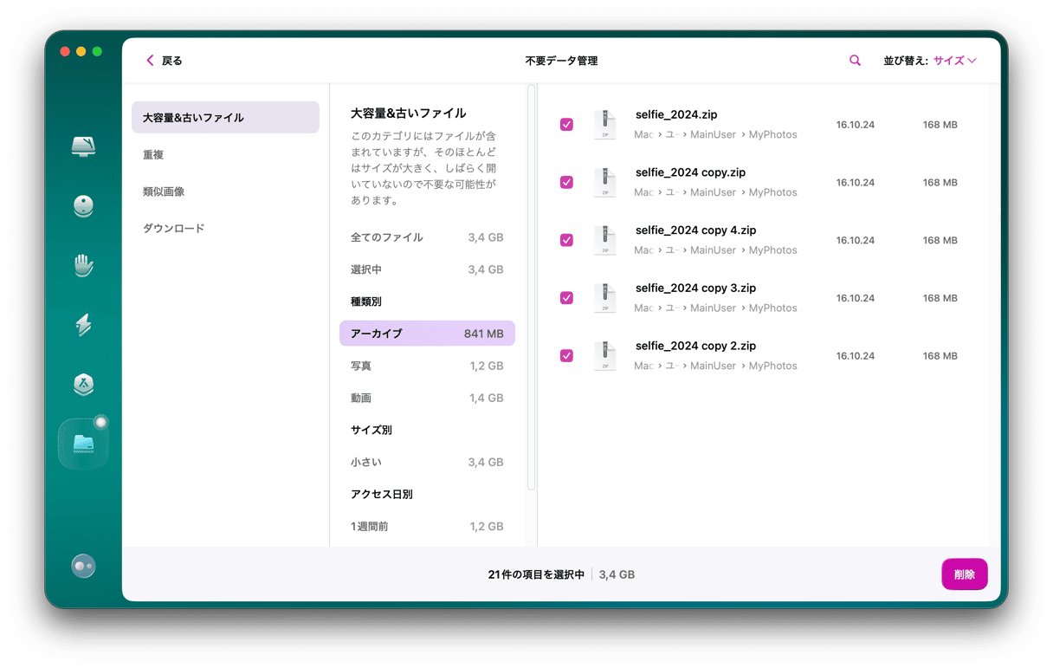Select the 重複 category in sidebar
This screenshot has height=668, width=1053.
point(153,155)
